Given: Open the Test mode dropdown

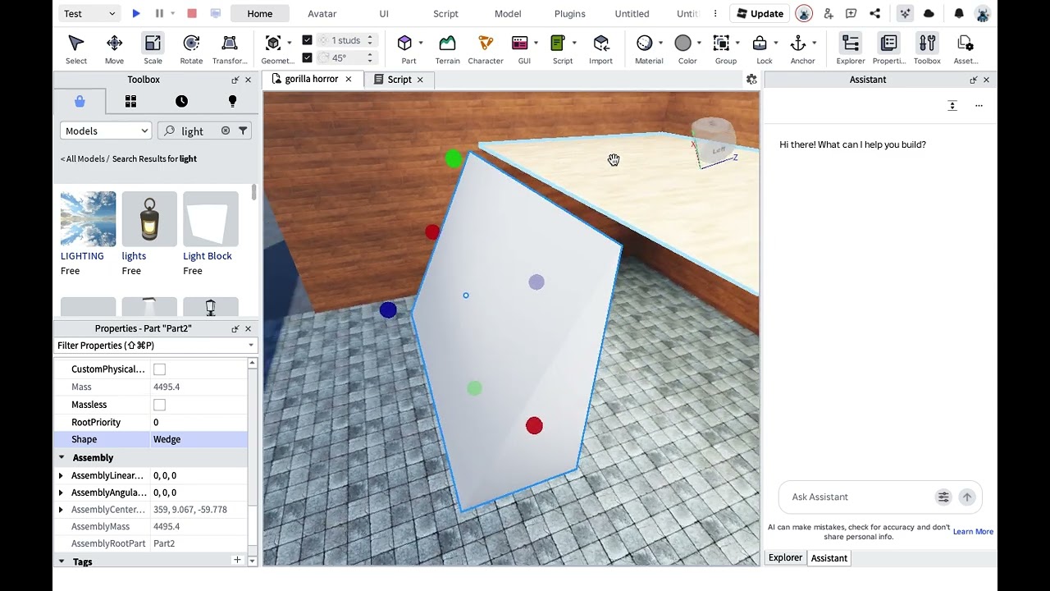Looking at the screenshot, I should 90,13.
